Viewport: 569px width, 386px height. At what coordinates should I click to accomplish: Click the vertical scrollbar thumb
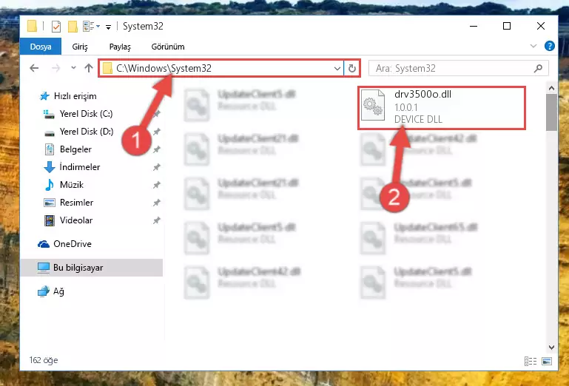click(551, 112)
